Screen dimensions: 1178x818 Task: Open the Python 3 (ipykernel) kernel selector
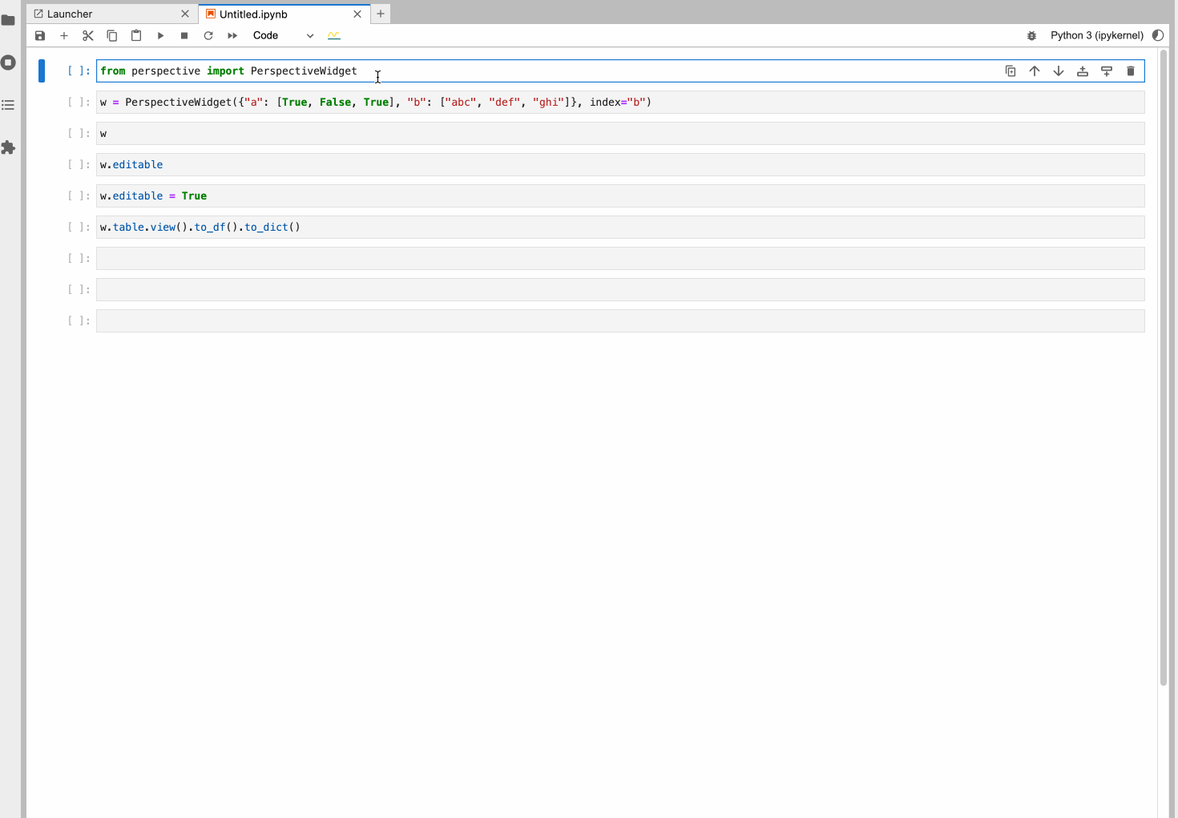click(1097, 35)
